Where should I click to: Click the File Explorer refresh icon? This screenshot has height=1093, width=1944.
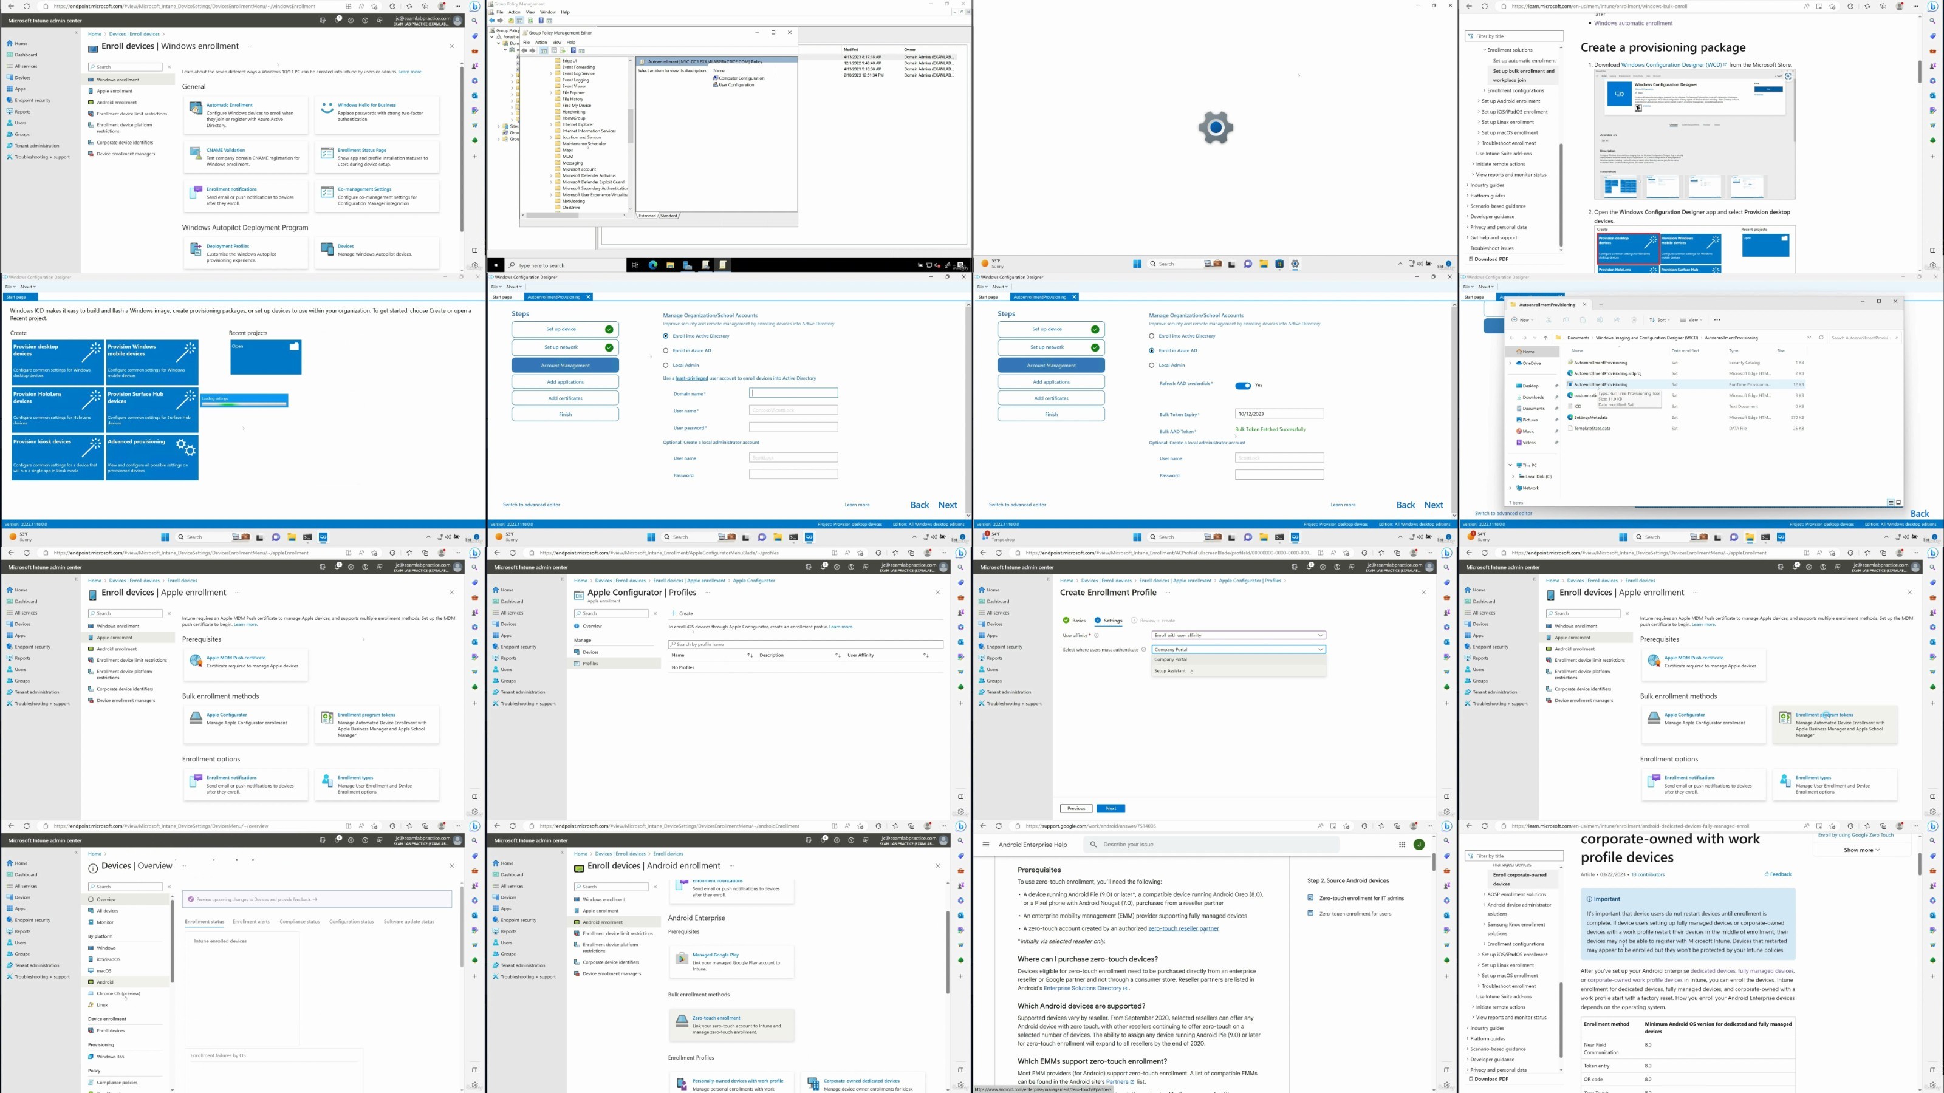pos(1821,337)
